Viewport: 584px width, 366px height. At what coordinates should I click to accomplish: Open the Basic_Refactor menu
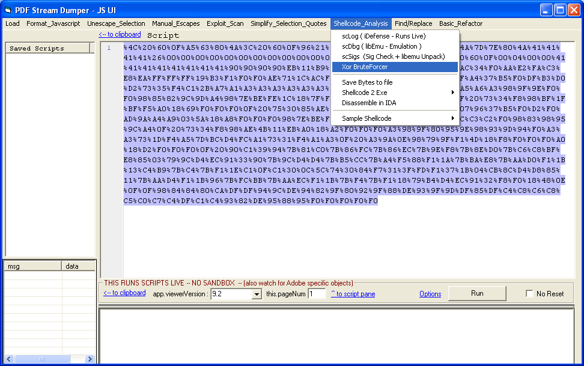461,23
